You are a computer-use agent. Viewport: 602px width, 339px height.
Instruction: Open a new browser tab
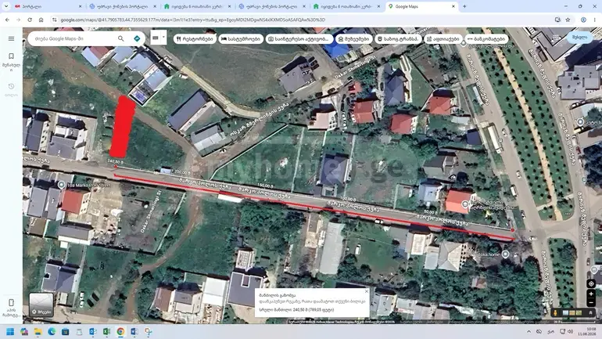point(464,6)
